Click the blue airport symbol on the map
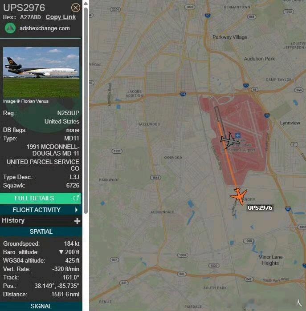306x311 pixels. point(238,136)
